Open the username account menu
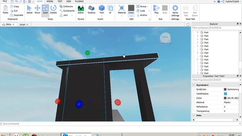This screenshot has width=242, height=136. 233,2
